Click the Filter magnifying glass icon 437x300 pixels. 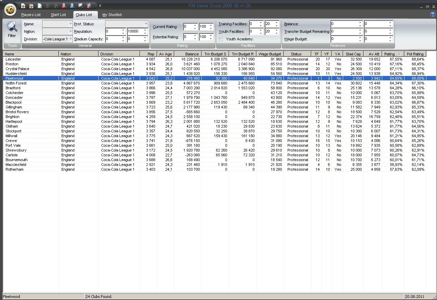click(x=12, y=27)
